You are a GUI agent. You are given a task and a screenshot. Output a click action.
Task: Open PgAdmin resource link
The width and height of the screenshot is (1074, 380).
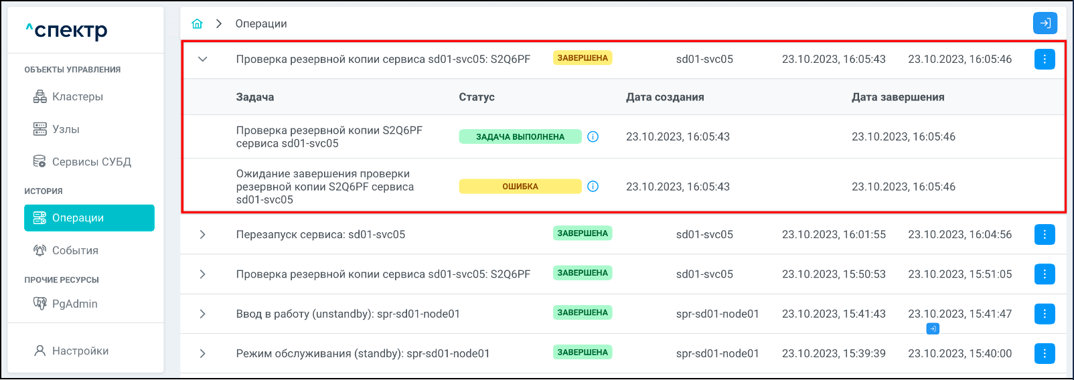pyautogui.click(x=74, y=304)
